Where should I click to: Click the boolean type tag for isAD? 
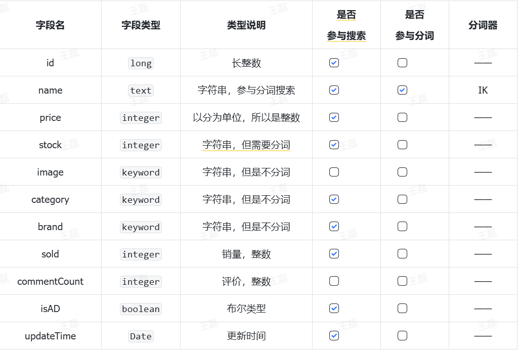point(141,309)
